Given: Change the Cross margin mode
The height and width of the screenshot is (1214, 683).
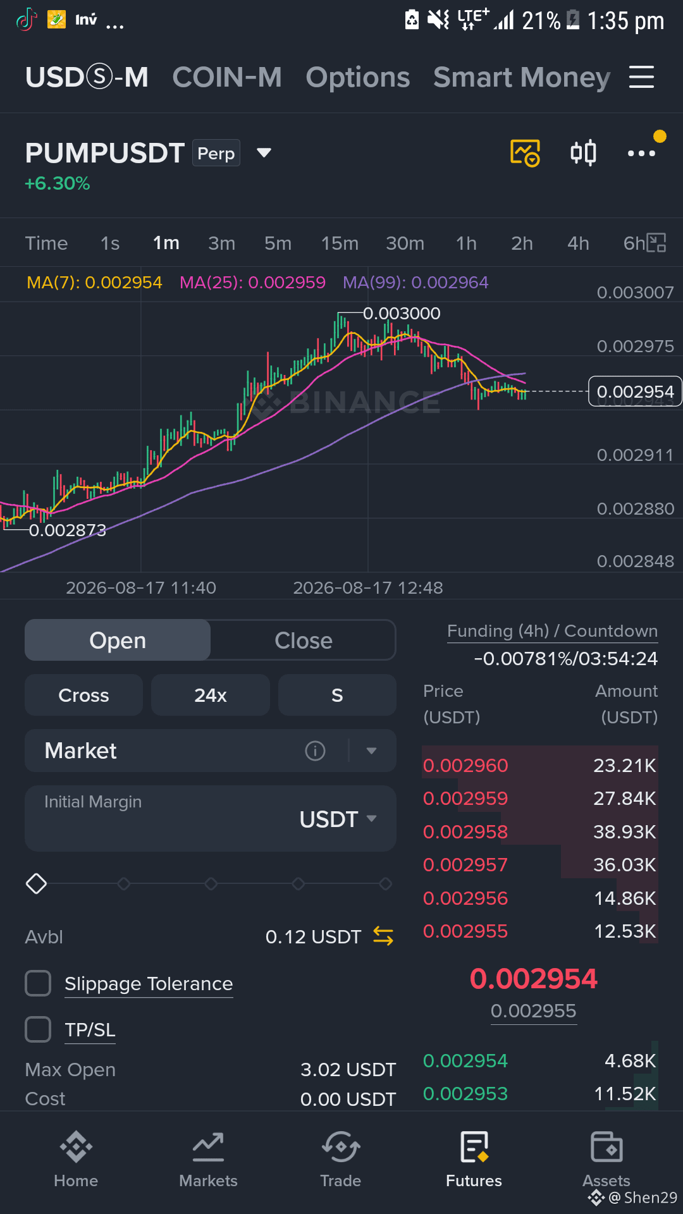Looking at the screenshot, I should pos(83,695).
